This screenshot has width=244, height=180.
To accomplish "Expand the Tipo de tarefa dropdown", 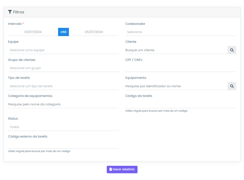I will [x=63, y=86].
